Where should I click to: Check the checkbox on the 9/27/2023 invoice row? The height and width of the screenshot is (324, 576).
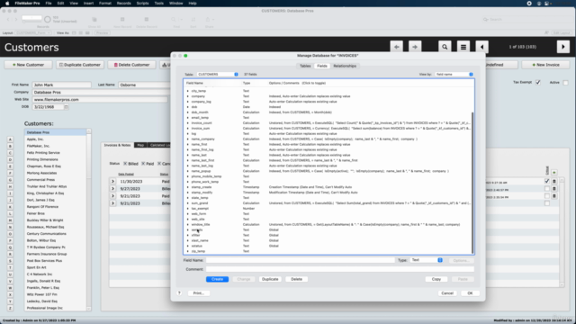pos(547,188)
